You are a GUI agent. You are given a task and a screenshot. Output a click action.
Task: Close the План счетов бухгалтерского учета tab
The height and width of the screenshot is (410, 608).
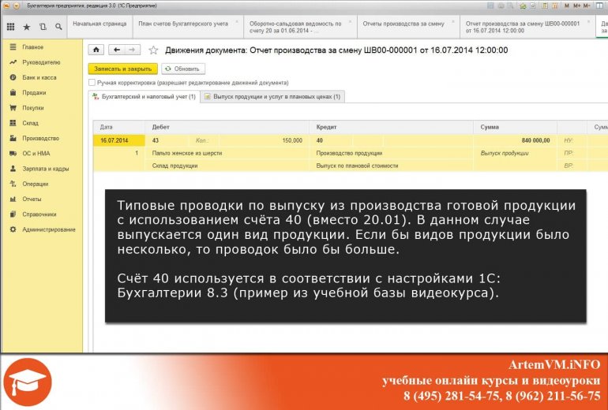click(x=237, y=21)
